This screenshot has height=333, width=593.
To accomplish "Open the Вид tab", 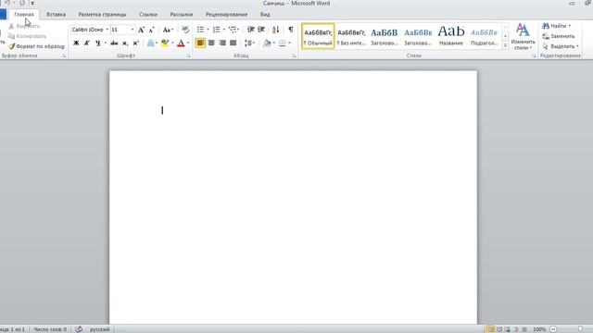I will [x=265, y=15].
